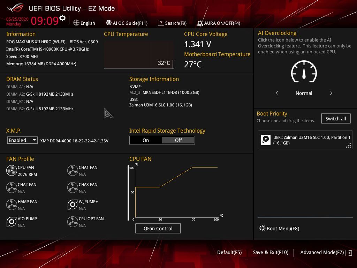Click the Switch all button
The image size is (357, 268).
[x=336, y=119]
